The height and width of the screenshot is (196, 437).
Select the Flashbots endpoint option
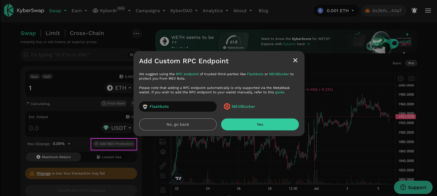click(178, 107)
